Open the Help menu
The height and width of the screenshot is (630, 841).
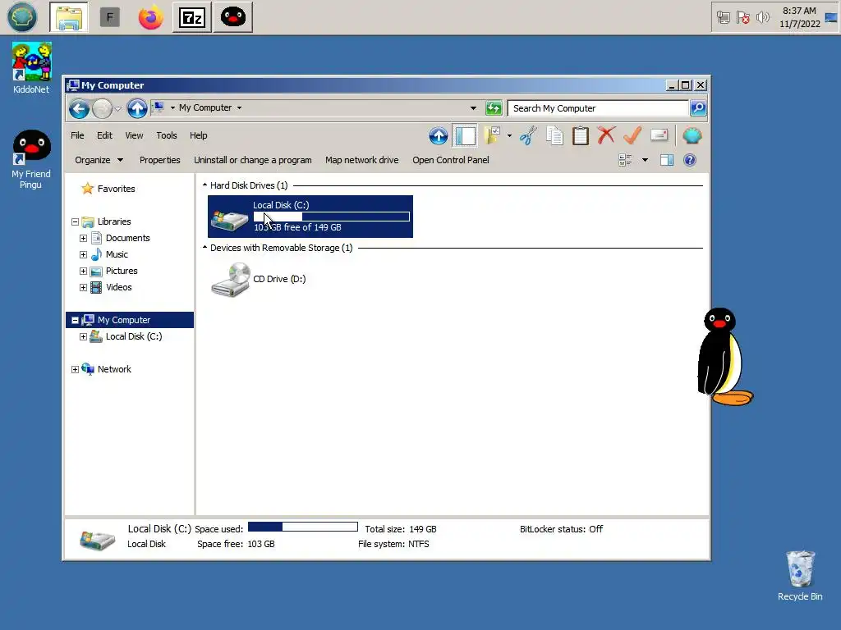click(199, 135)
